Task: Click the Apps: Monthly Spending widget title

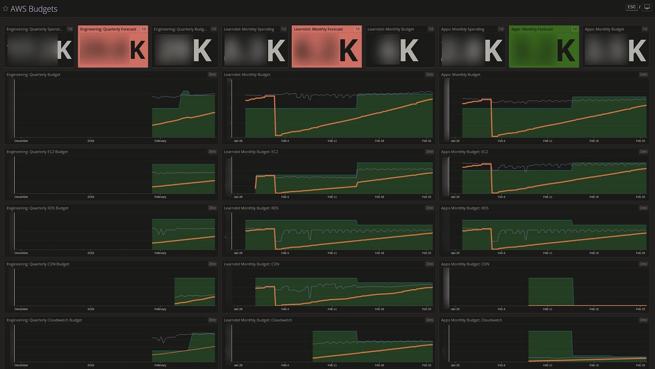Action: (x=463, y=29)
